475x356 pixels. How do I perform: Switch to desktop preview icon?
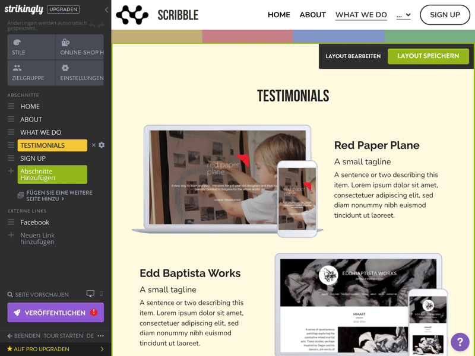click(90, 293)
